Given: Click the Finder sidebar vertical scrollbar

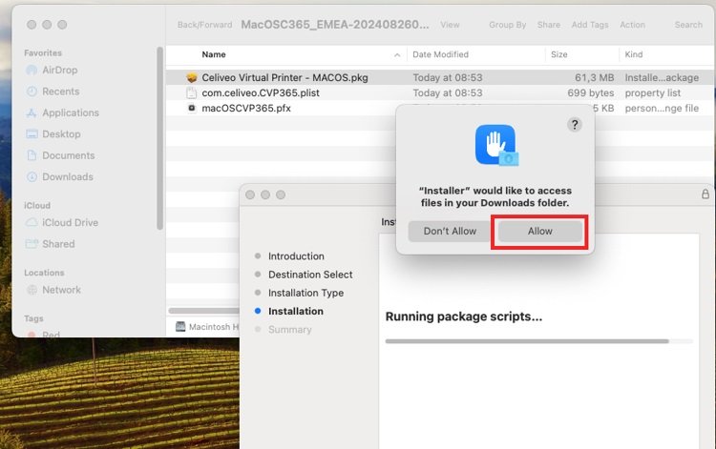Looking at the screenshot, I should tap(159, 138).
